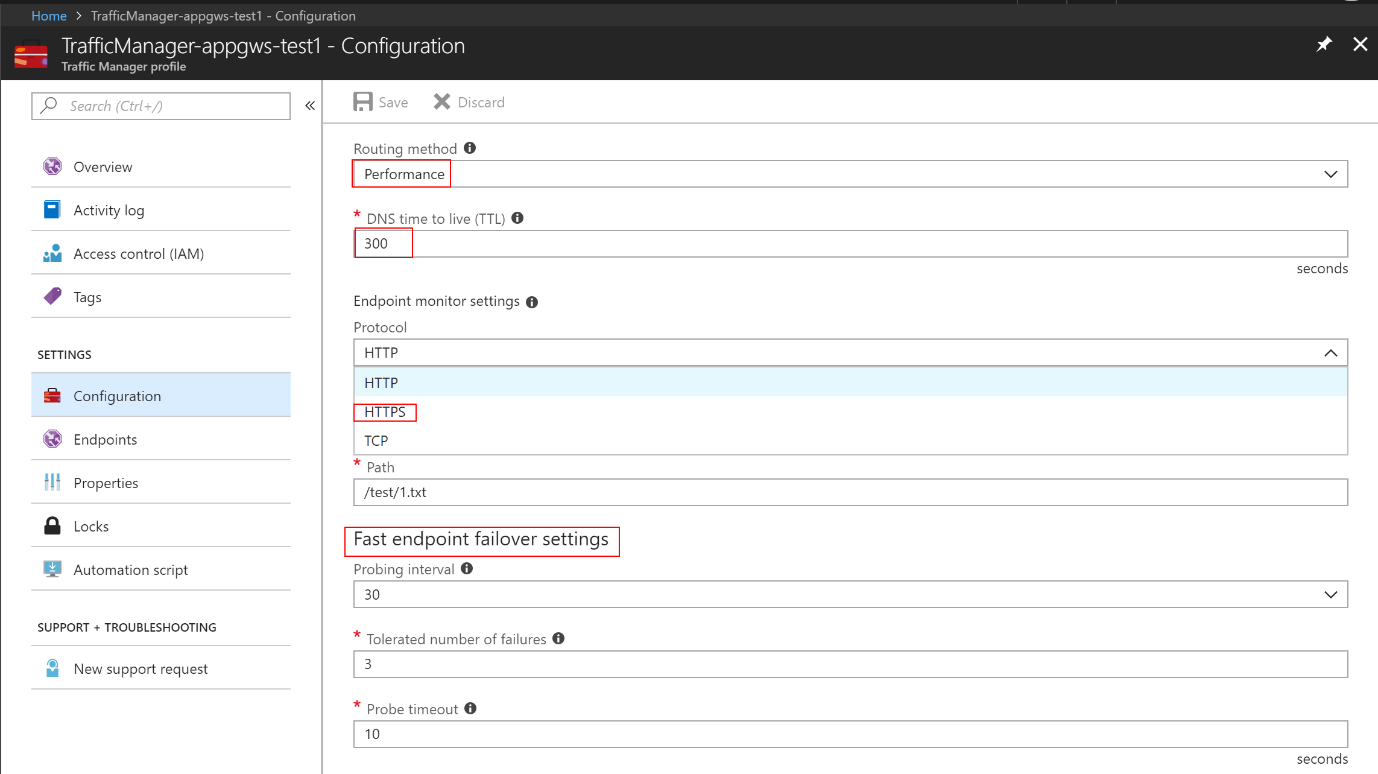The width and height of the screenshot is (1378, 774).
Task: Click the Probing interval info icon
Action: 467,569
